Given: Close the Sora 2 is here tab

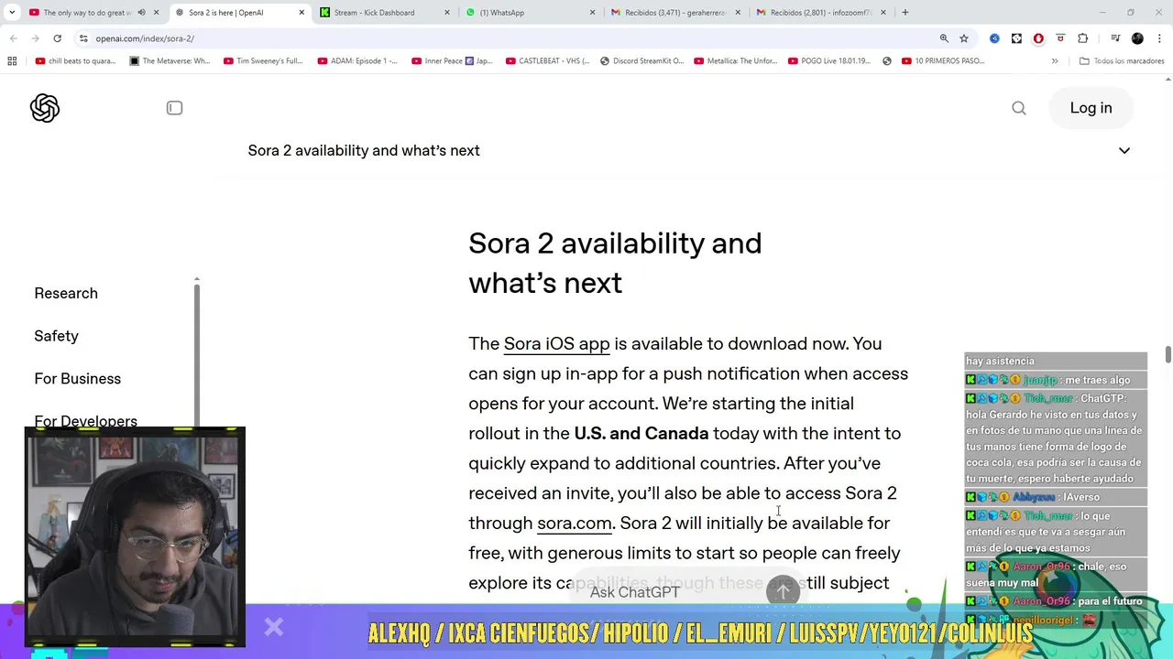Looking at the screenshot, I should coord(301,13).
